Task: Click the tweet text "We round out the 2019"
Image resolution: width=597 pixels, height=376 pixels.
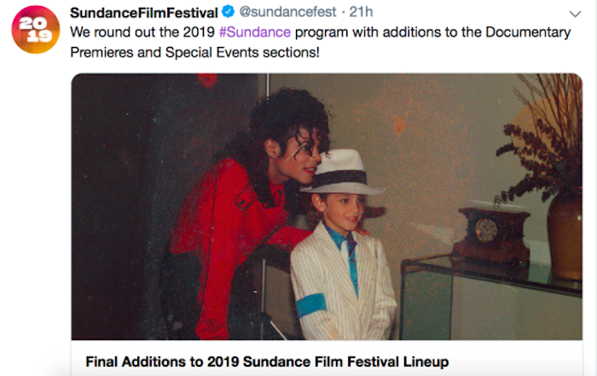Action: tap(142, 32)
